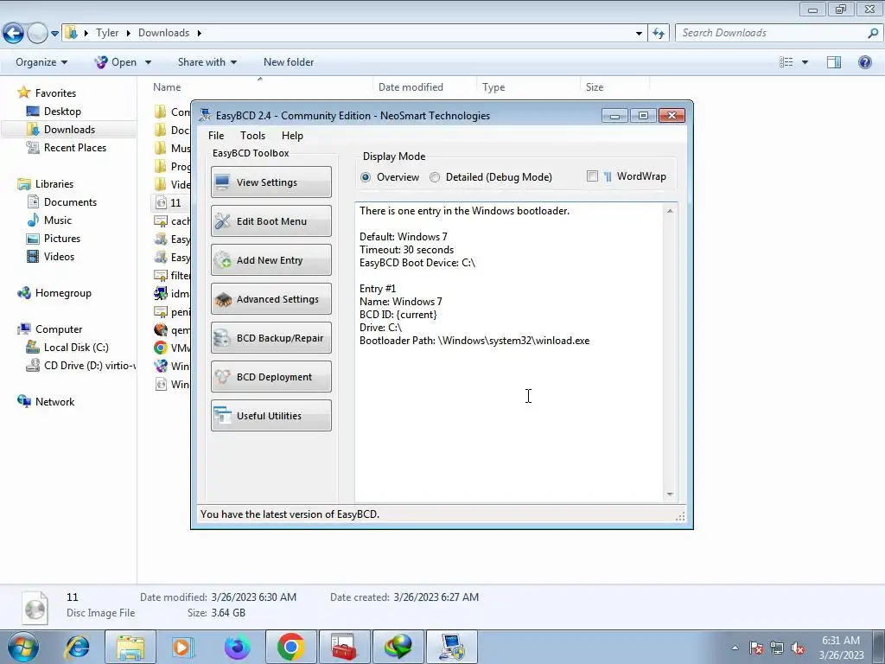
Task: Open the EasyBCD Help menu
Action: click(x=292, y=136)
